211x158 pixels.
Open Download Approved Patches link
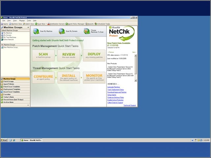(117, 92)
